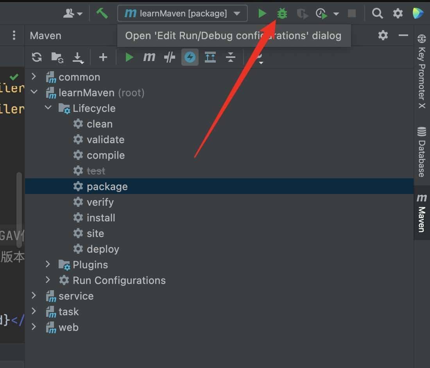Toggle Offline Mode in Maven toolbar
The width and height of the screenshot is (430, 368).
click(170, 57)
